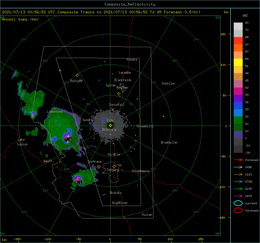Click the storm top label 7.6
Screen dimensions: 260x243
pos(68,139)
